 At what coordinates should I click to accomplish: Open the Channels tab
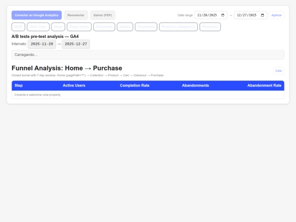[104, 27]
